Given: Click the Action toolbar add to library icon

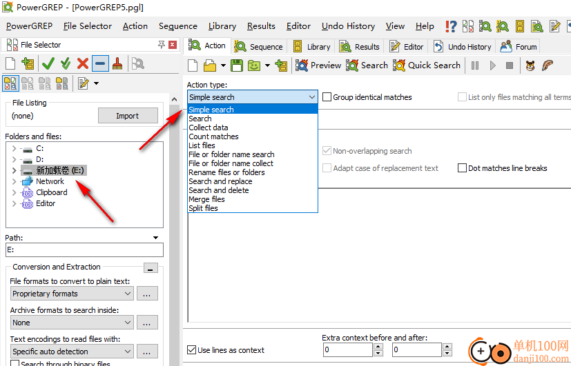Looking at the screenshot, I should click(x=281, y=65).
